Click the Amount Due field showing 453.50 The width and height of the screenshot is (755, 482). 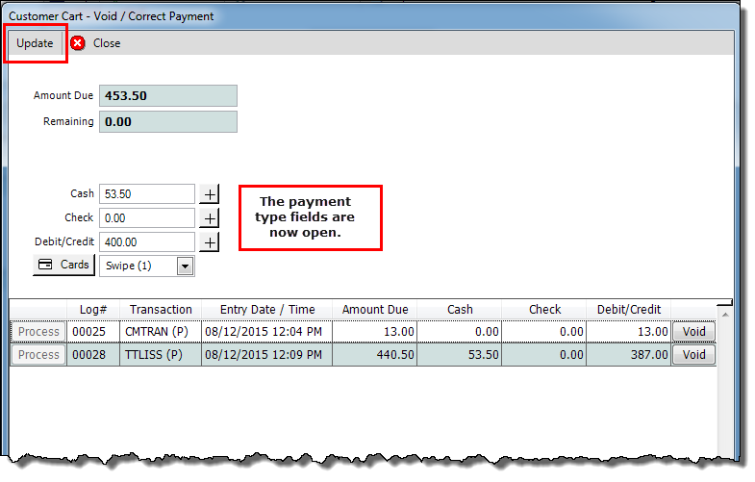(x=167, y=96)
